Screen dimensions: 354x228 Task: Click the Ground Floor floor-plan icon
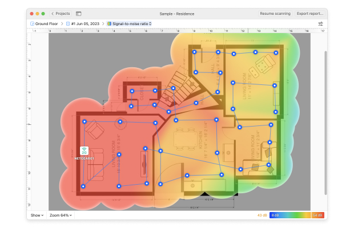click(x=32, y=24)
